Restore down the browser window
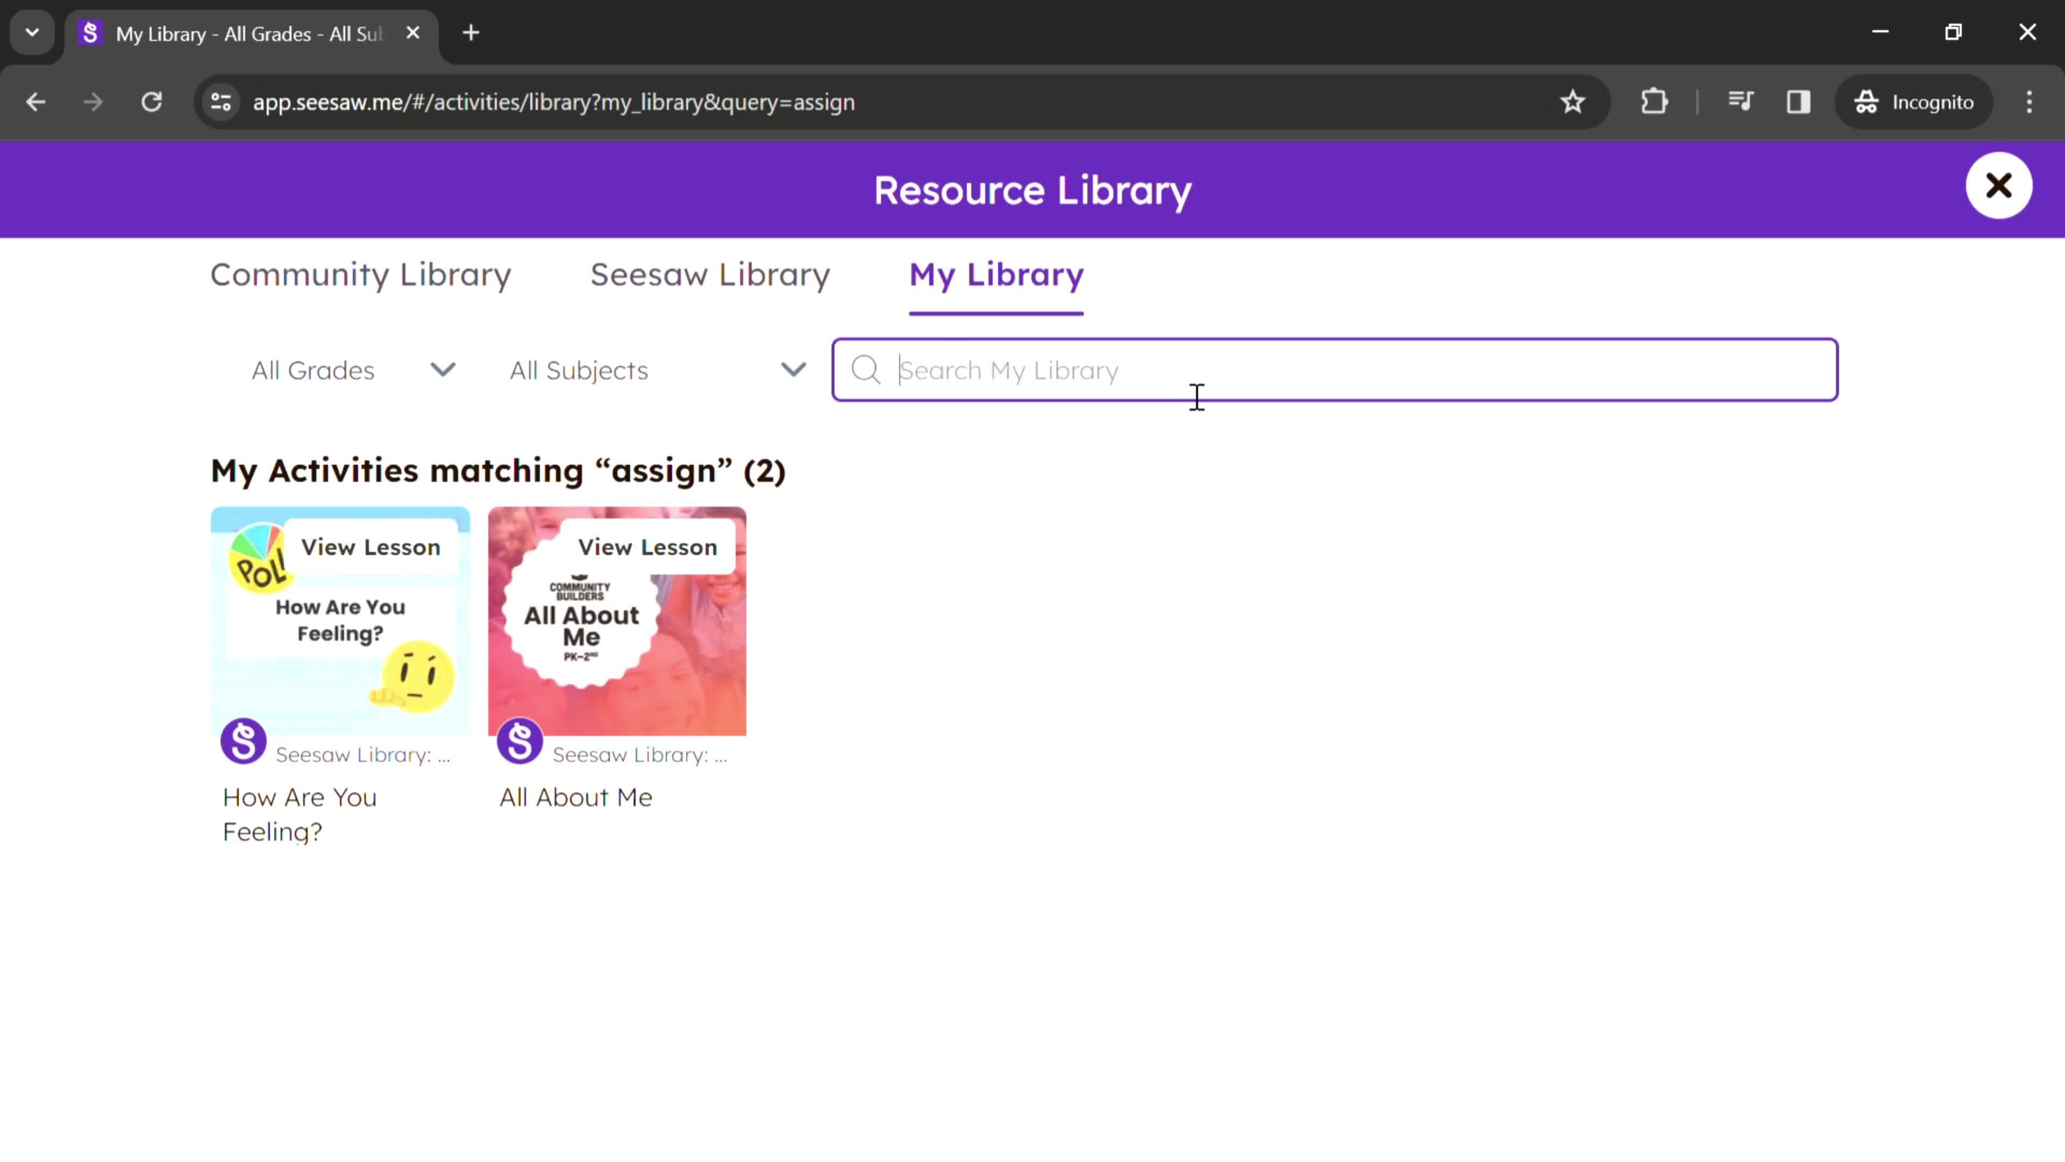The height and width of the screenshot is (1162, 2065). (x=1954, y=32)
